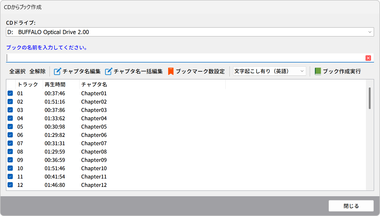
Task: Click the チャプタ名一括編集 pencil icon
Action: click(x=108, y=71)
